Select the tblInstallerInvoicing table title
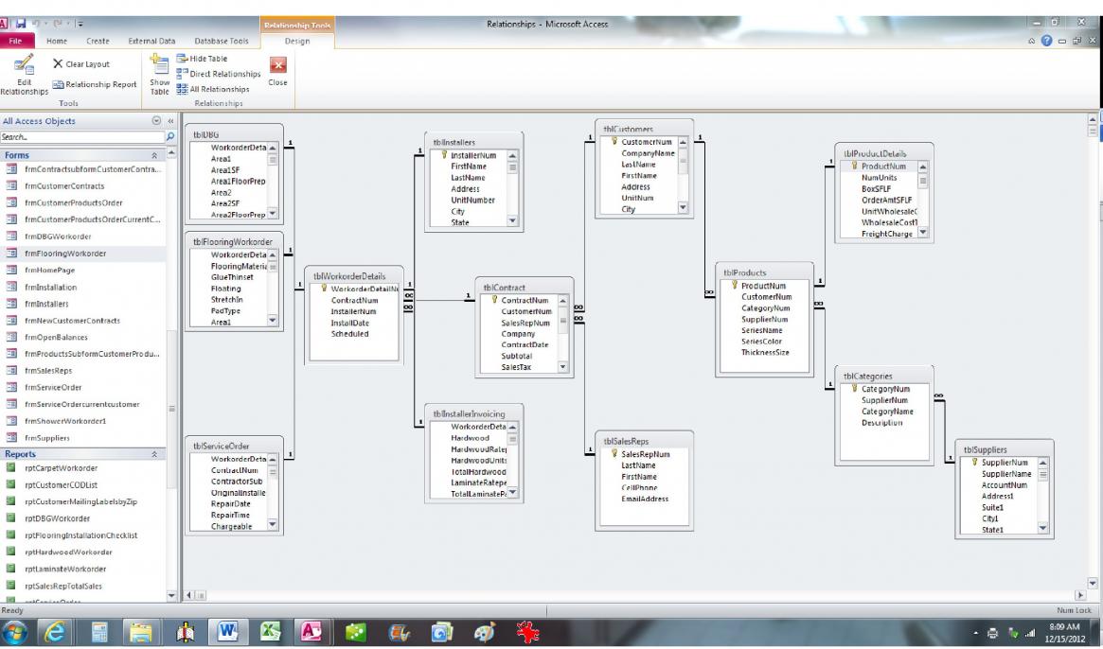 470,414
